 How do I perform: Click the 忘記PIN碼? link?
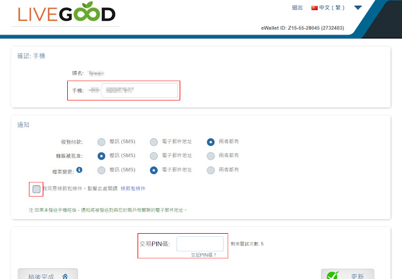coord(204,254)
